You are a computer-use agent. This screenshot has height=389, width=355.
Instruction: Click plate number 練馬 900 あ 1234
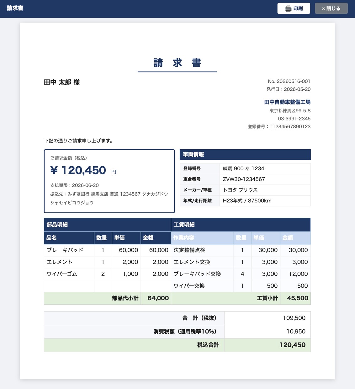(x=243, y=168)
